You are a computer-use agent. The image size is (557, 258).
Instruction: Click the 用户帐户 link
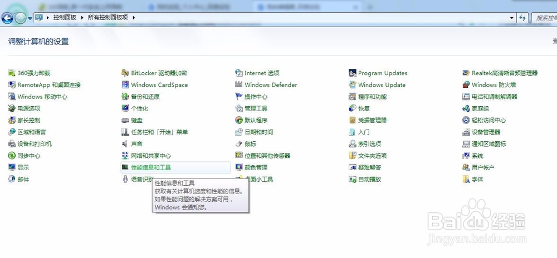[483, 167]
